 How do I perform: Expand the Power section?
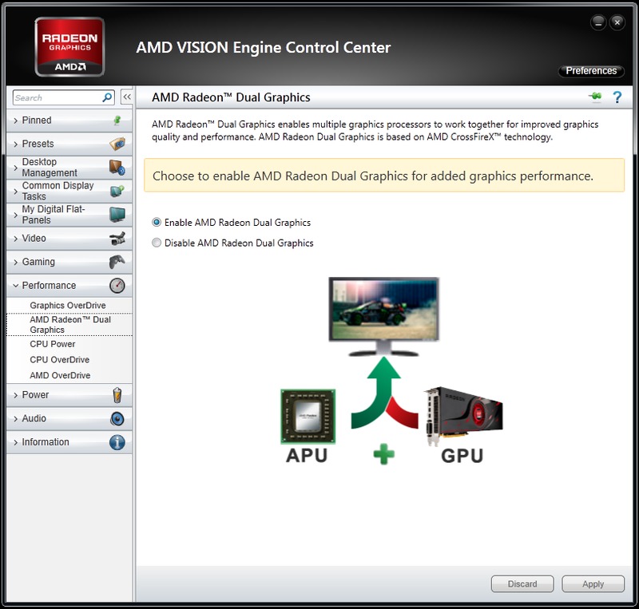pos(69,395)
